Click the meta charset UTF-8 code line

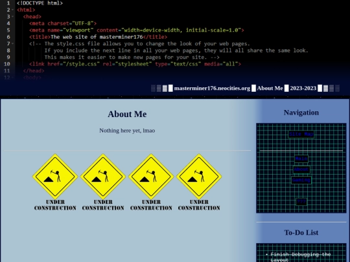(63, 23)
